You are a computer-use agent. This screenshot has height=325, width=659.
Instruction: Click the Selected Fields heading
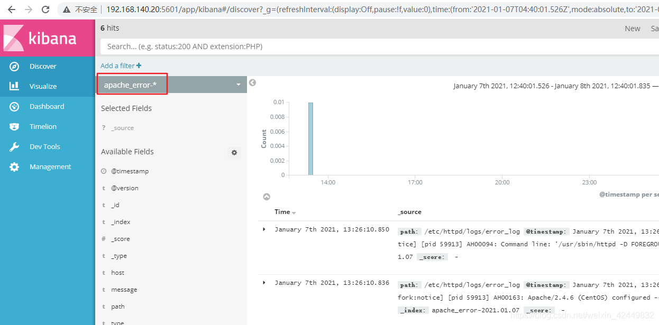(x=126, y=108)
